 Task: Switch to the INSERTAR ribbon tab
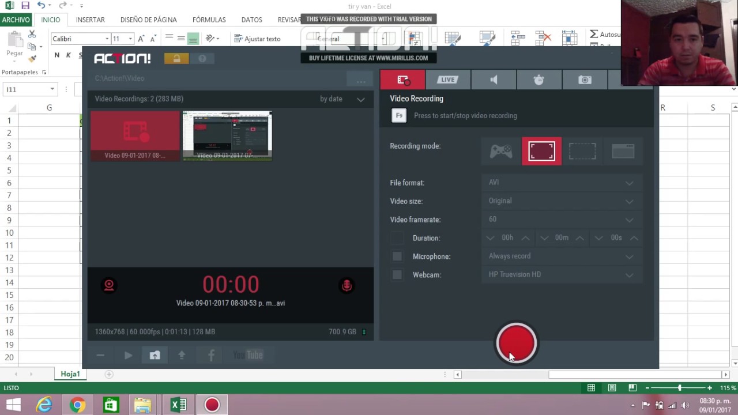point(91,20)
